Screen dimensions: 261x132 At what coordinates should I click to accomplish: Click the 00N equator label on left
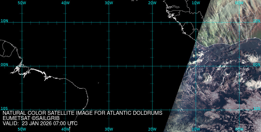click(4, 64)
